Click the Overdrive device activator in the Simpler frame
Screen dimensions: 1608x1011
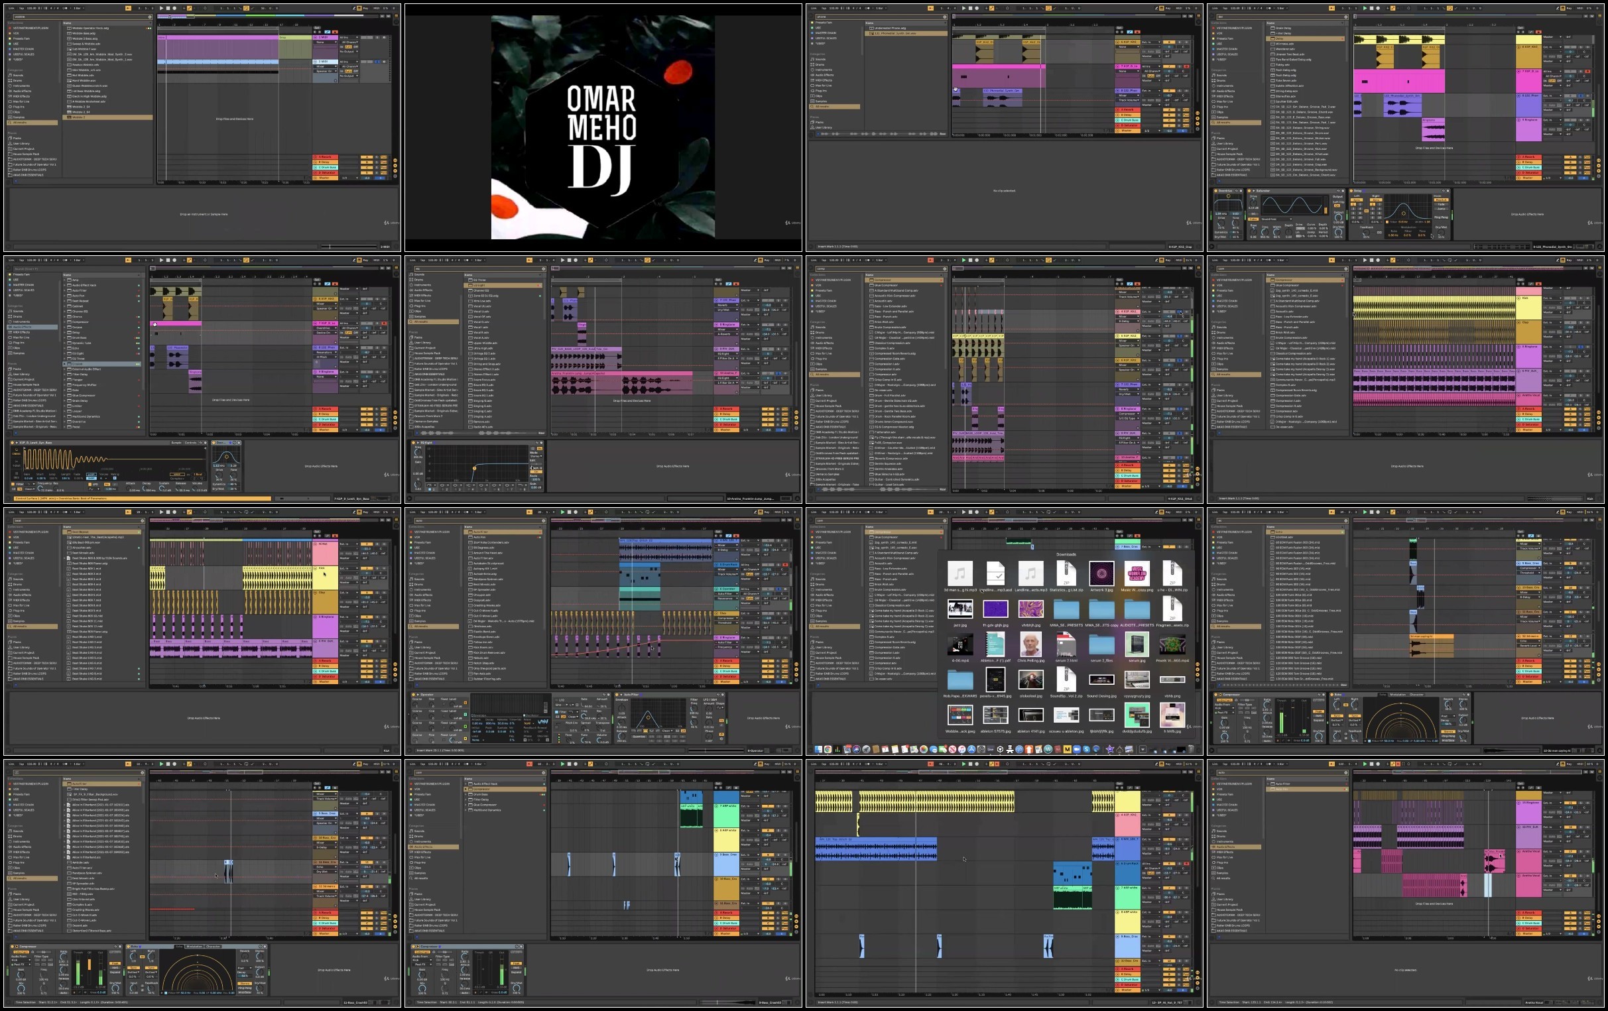click(x=214, y=444)
